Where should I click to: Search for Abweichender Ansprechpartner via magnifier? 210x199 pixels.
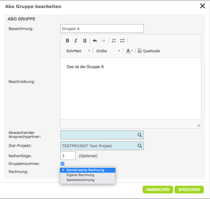click(x=140, y=135)
